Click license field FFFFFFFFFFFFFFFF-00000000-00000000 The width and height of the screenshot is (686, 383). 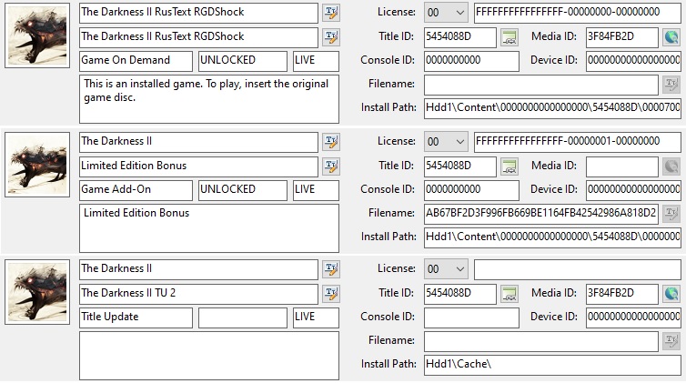point(578,13)
